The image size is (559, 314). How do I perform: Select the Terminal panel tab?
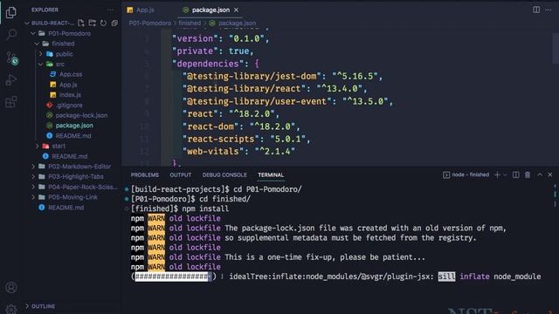(x=271, y=174)
